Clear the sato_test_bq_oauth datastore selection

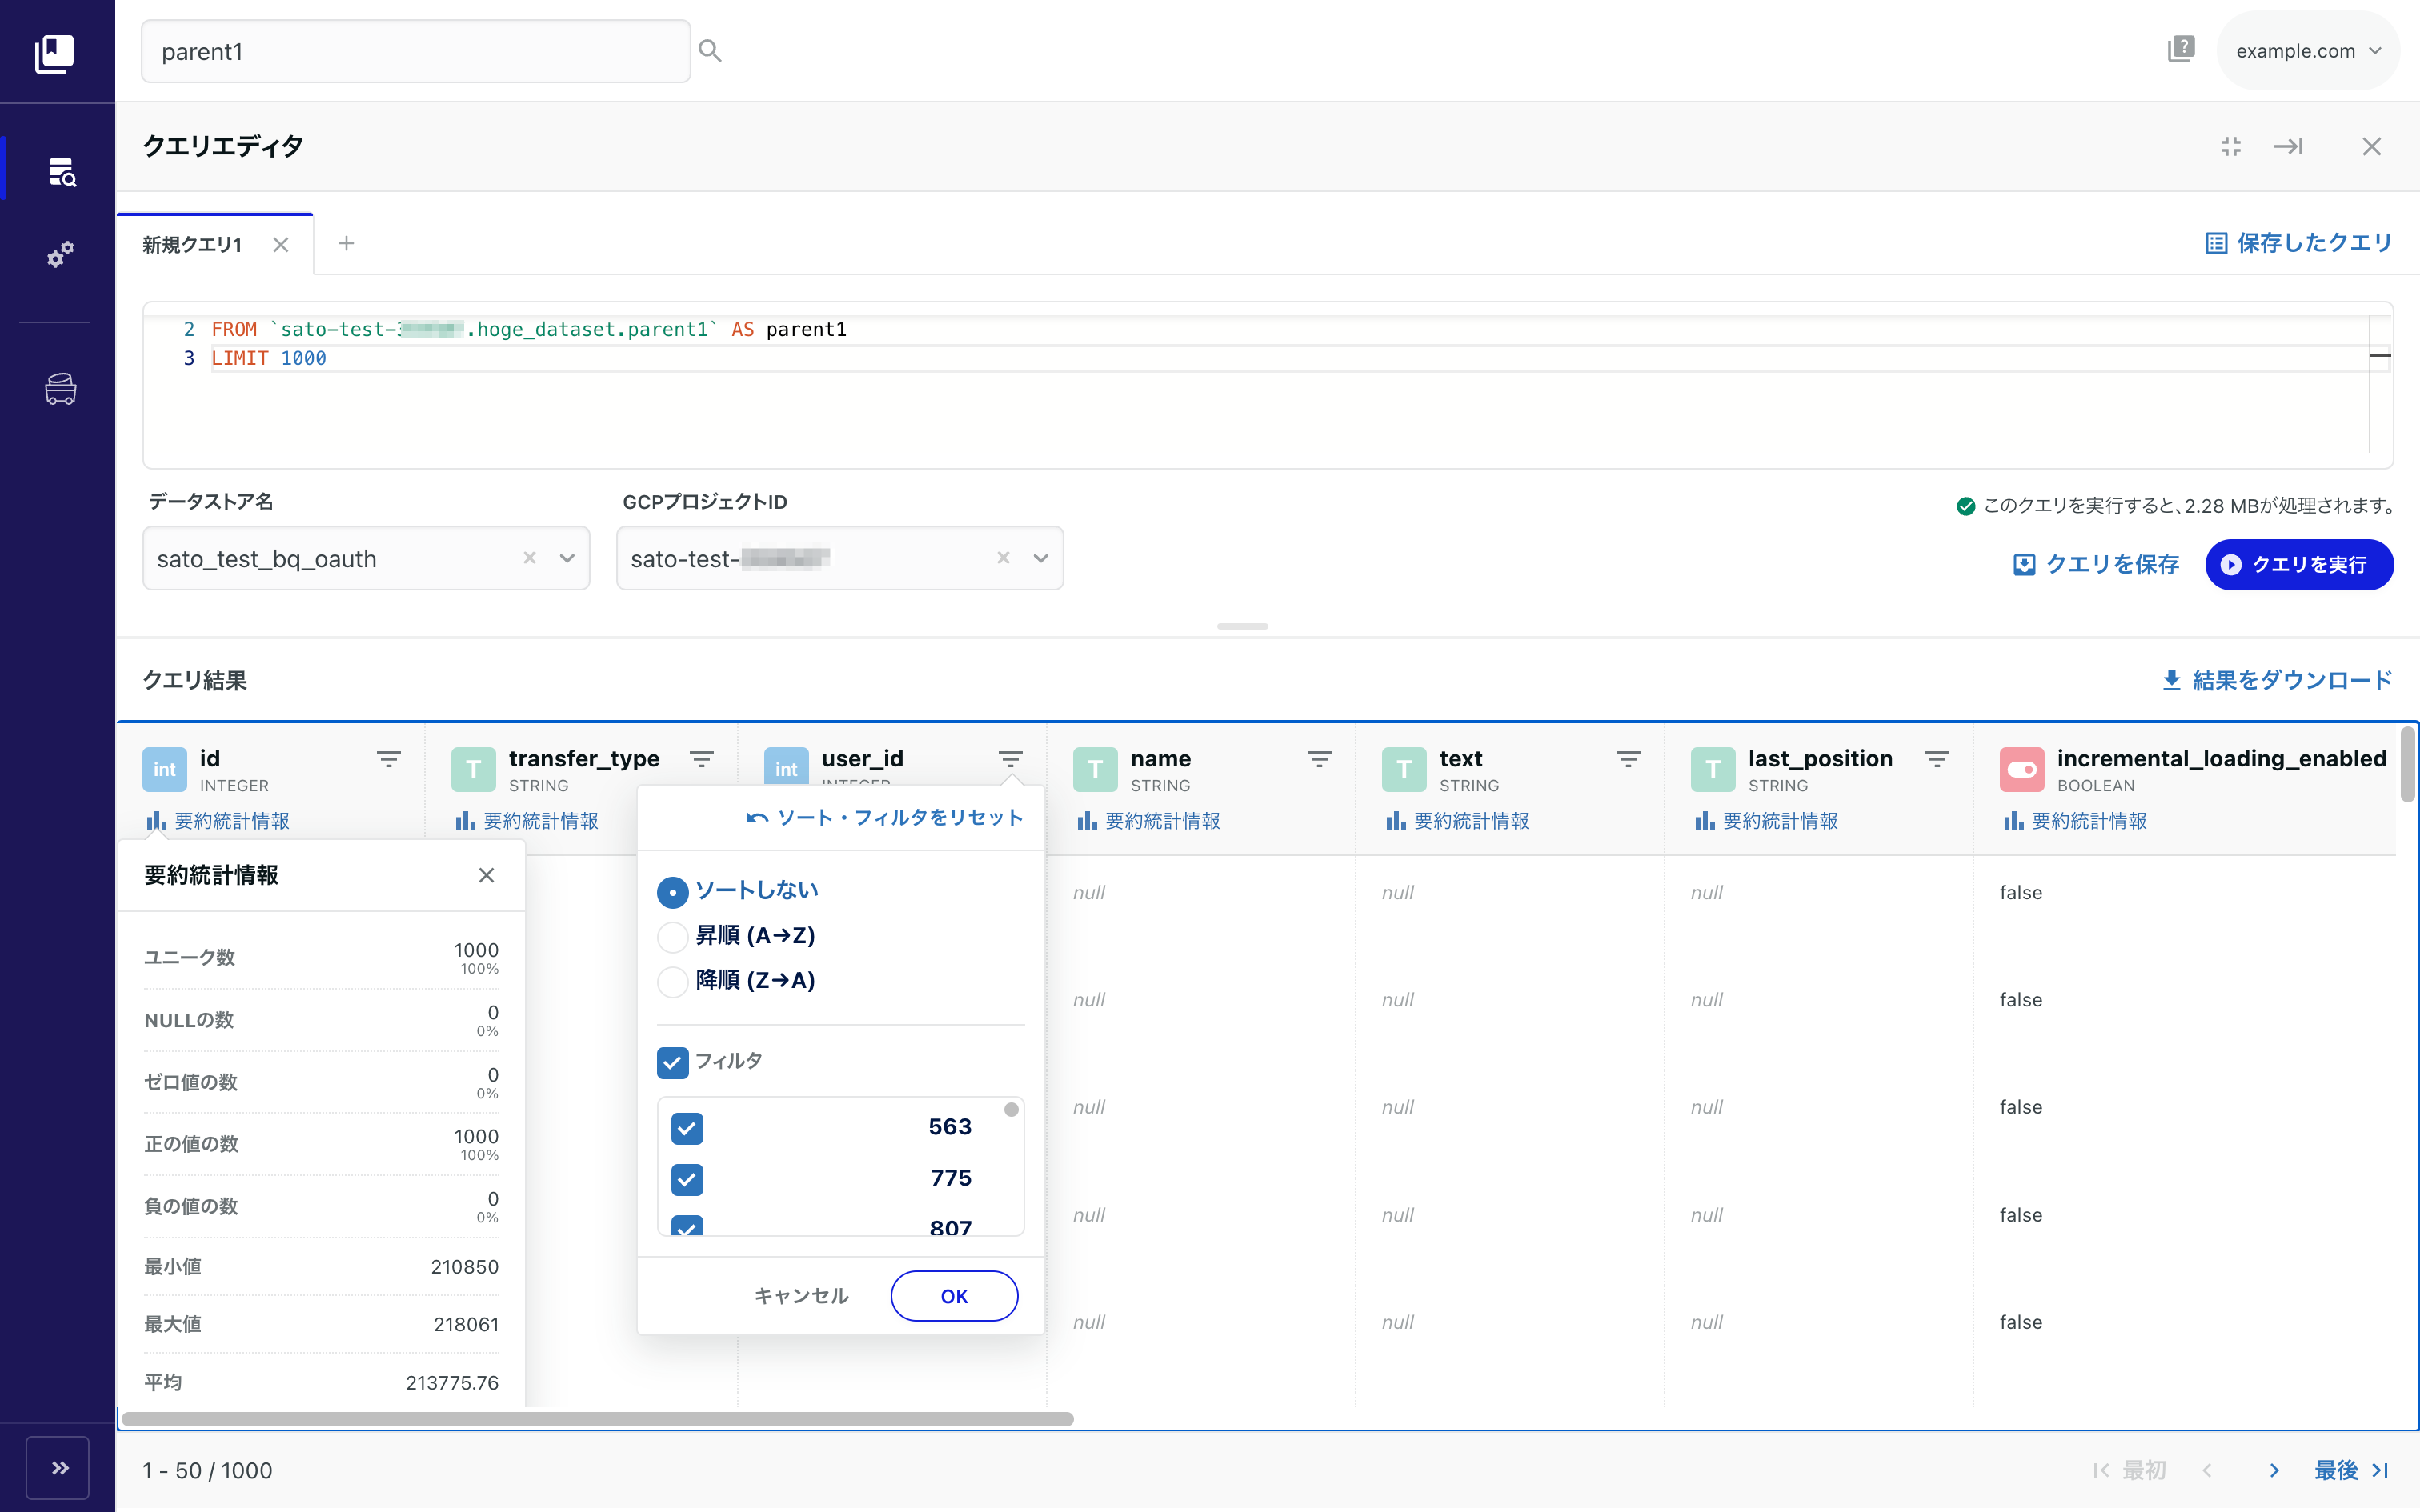click(530, 558)
